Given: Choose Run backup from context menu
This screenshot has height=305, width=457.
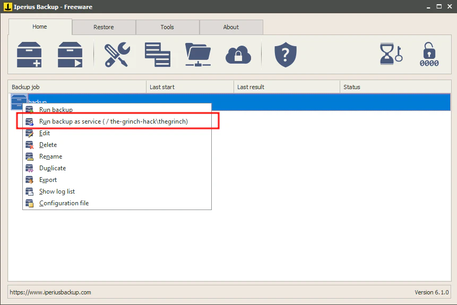Looking at the screenshot, I should (117, 109).
